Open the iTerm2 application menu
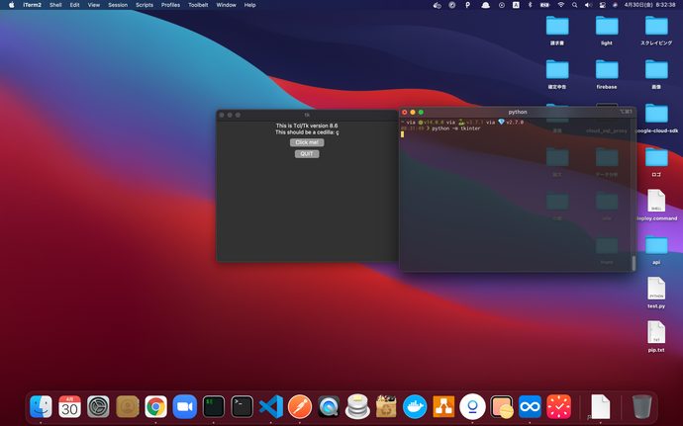This screenshot has height=426, width=683. pos(33,5)
